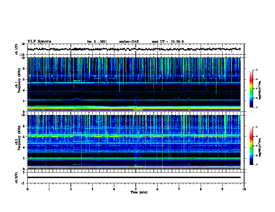The width and height of the screenshot is (275, 212).
Task: Click time axis tick label "2"
Action: coord(71,189)
